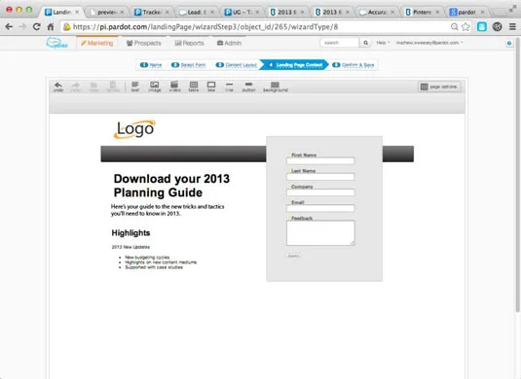Go to wizard step 3 Content Layout
This screenshot has height=379, width=521.
point(237,65)
